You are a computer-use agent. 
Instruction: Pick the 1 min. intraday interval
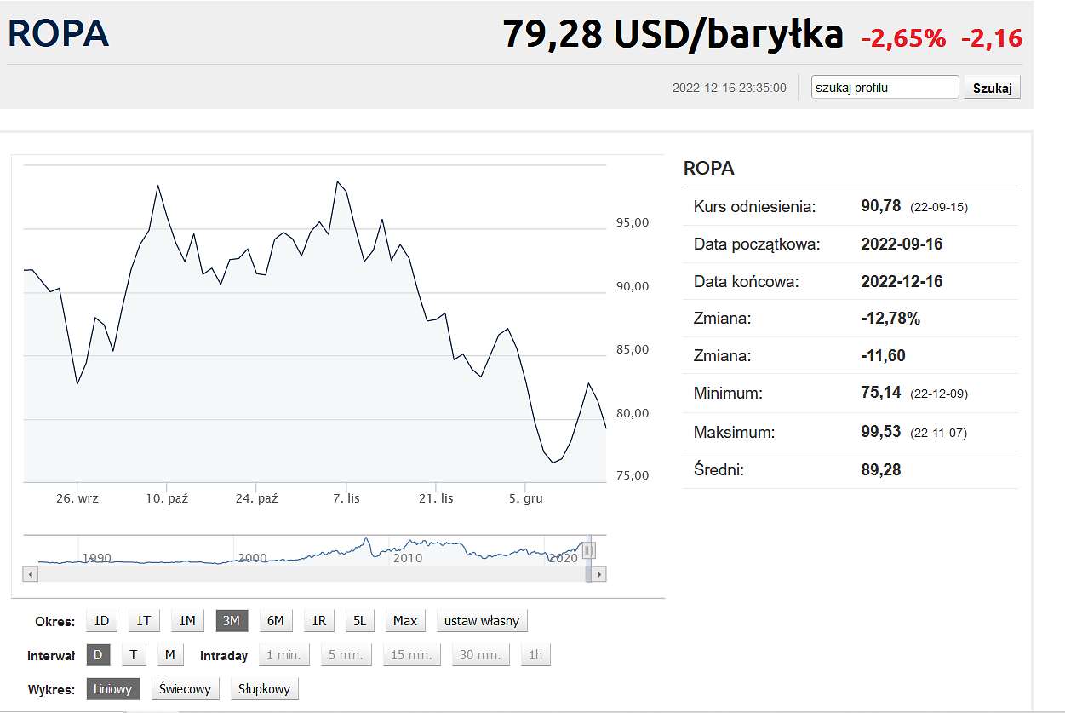click(x=284, y=655)
